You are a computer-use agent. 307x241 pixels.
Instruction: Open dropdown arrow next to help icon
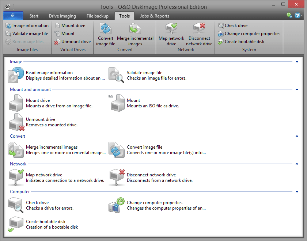302,15
